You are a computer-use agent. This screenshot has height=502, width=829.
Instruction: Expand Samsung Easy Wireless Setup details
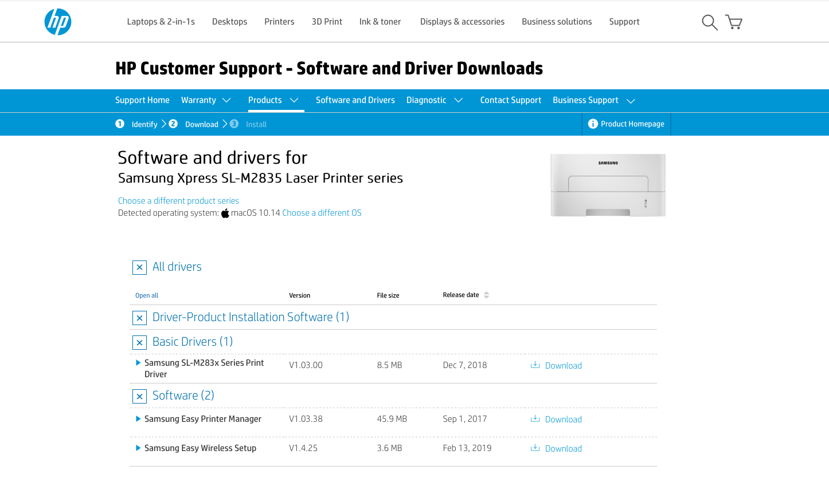pyautogui.click(x=138, y=448)
